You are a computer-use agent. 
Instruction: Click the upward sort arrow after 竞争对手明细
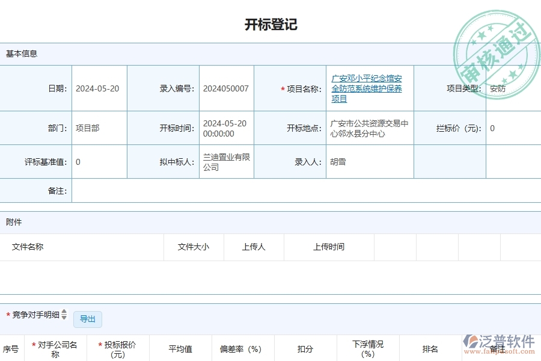pyautogui.click(x=63, y=312)
